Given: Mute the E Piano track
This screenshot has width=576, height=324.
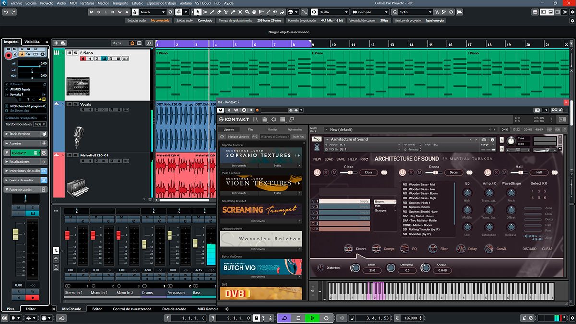Looking at the screenshot, I should [x=70, y=53].
